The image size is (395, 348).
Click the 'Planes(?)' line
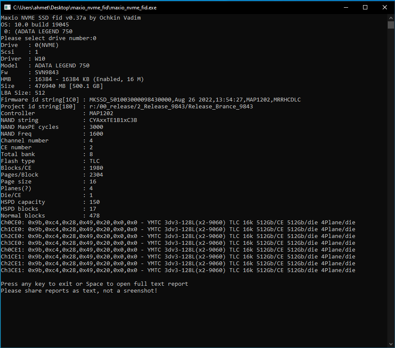pyautogui.click(x=47, y=188)
